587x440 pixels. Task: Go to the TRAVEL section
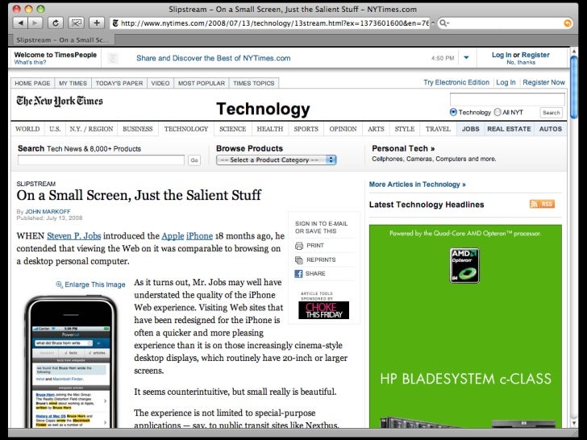(438, 129)
